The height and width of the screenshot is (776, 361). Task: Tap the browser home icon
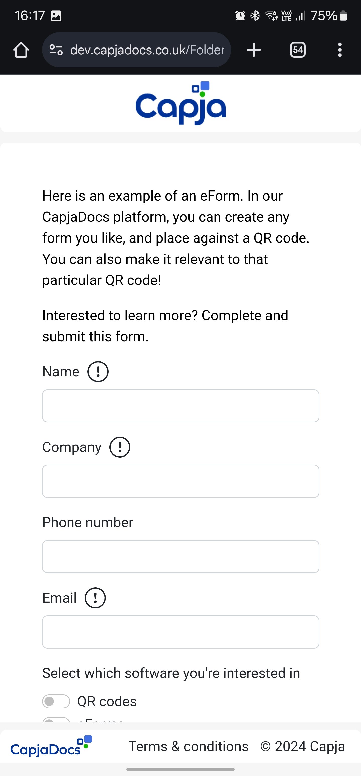pos(21,50)
